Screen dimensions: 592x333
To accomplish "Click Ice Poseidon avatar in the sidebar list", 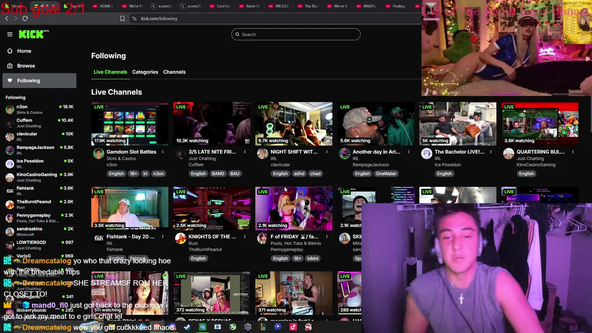I will pos(10,164).
